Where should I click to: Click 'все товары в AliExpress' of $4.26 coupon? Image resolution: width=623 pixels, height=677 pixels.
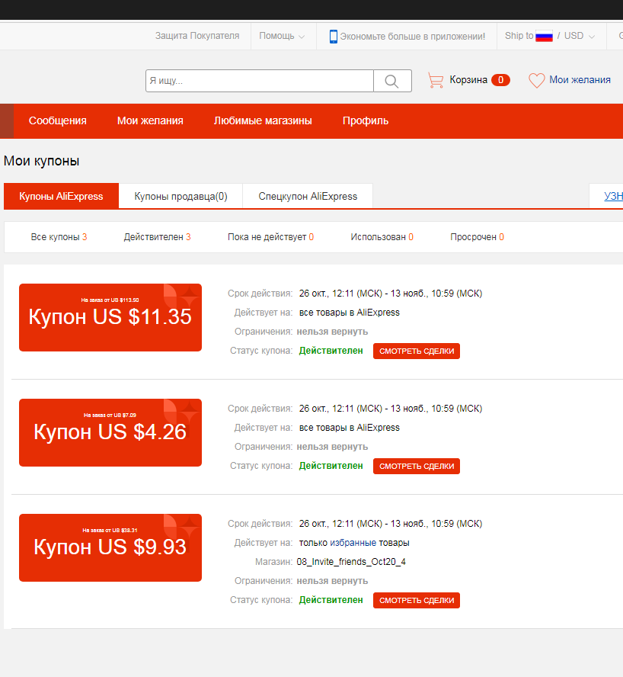350,428
